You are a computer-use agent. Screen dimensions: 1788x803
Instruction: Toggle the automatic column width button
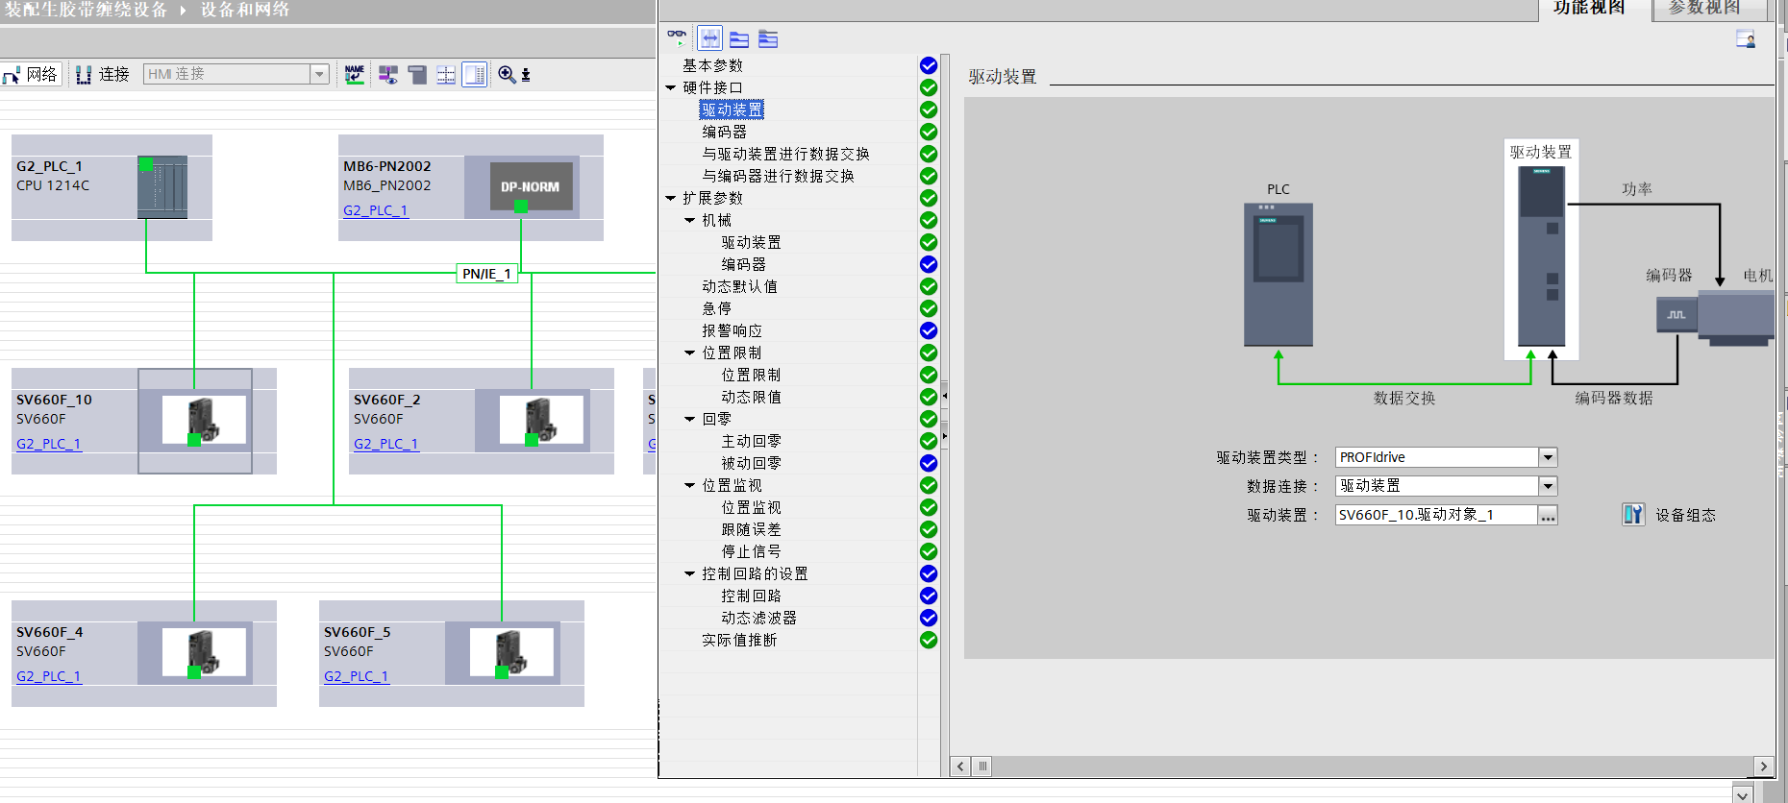click(709, 38)
